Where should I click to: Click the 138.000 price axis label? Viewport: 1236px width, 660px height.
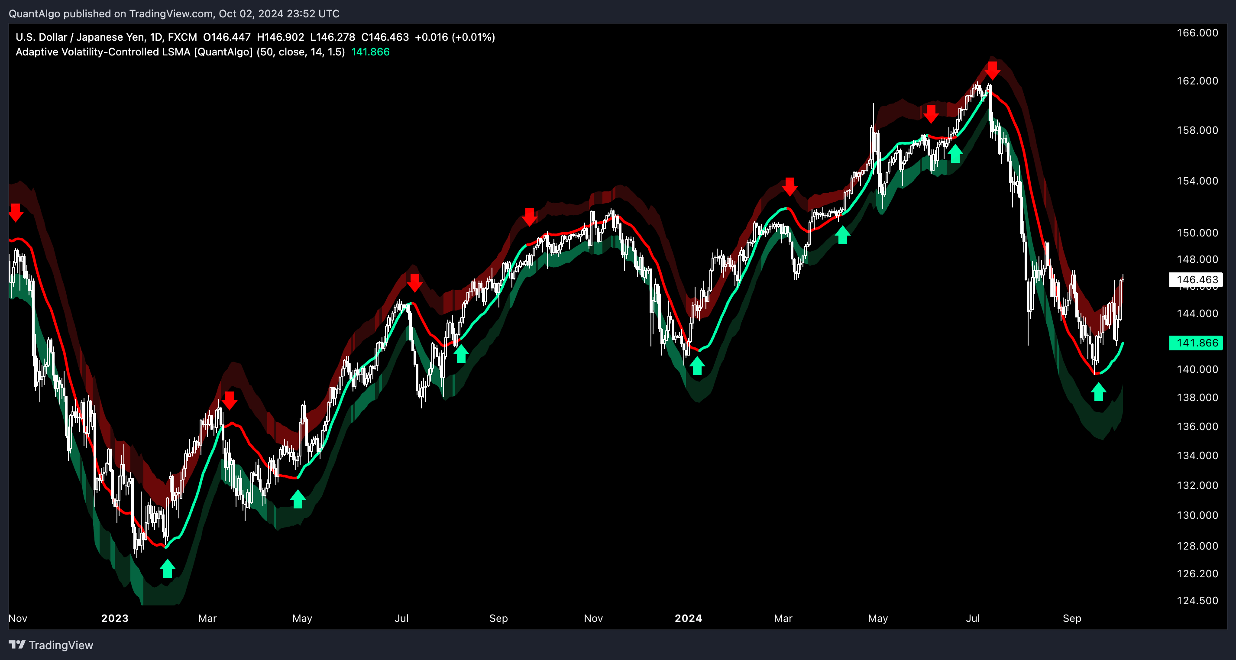pyautogui.click(x=1197, y=397)
